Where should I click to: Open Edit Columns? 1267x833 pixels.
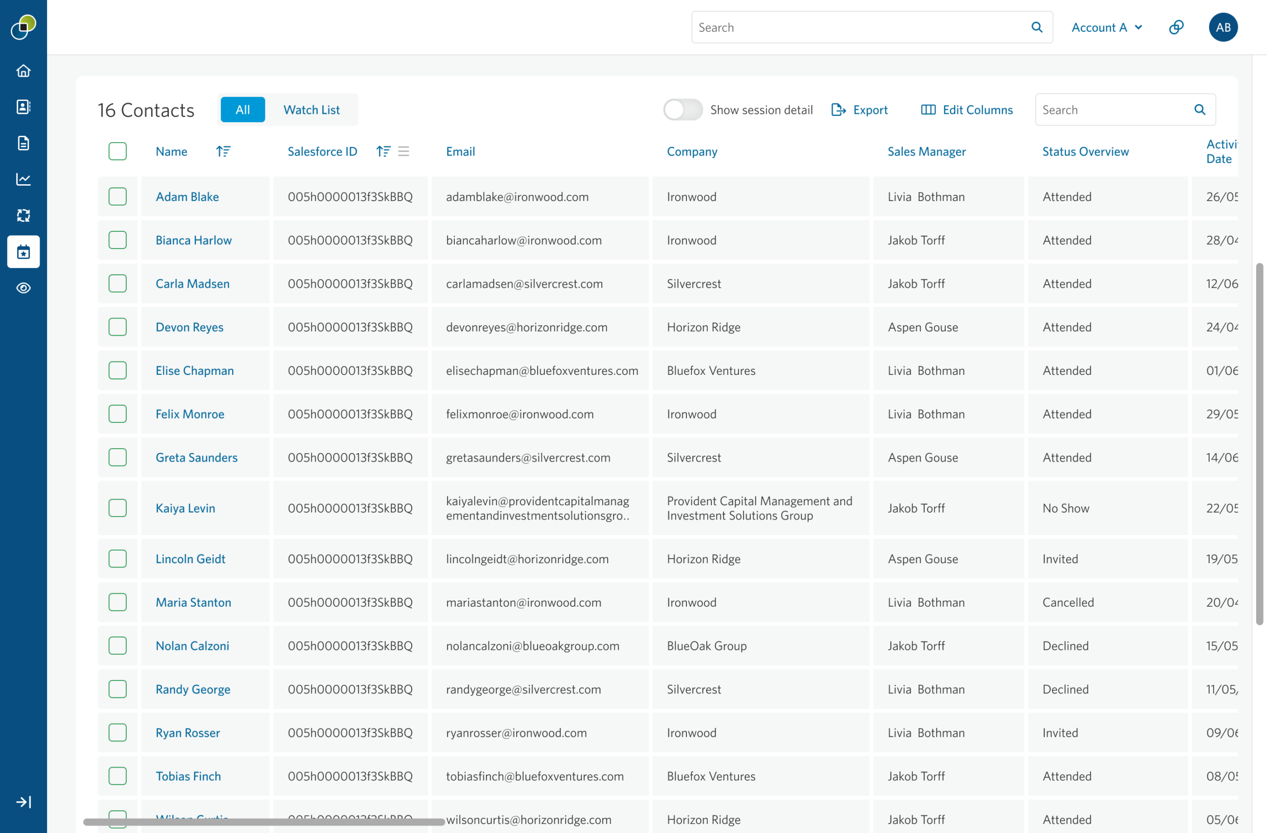[x=966, y=110]
